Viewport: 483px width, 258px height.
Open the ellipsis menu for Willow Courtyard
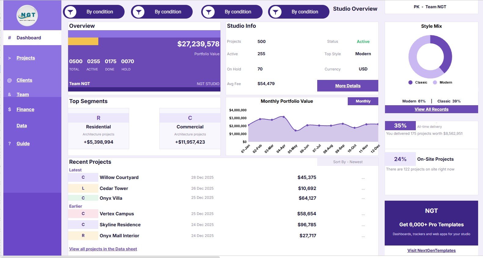pos(363,178)
